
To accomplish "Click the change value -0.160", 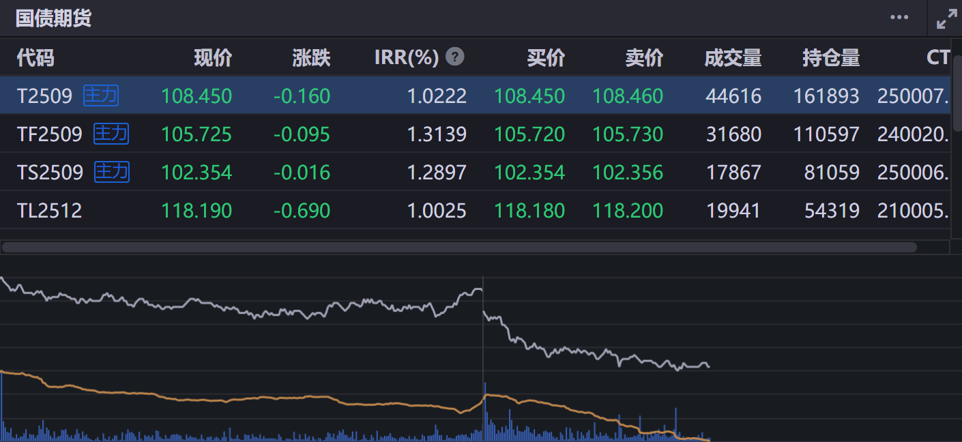I will 302,96.
